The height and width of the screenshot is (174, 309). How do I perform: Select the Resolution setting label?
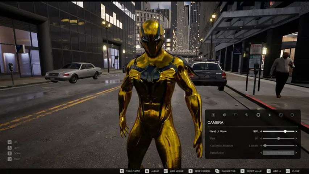tap(217, 153)
